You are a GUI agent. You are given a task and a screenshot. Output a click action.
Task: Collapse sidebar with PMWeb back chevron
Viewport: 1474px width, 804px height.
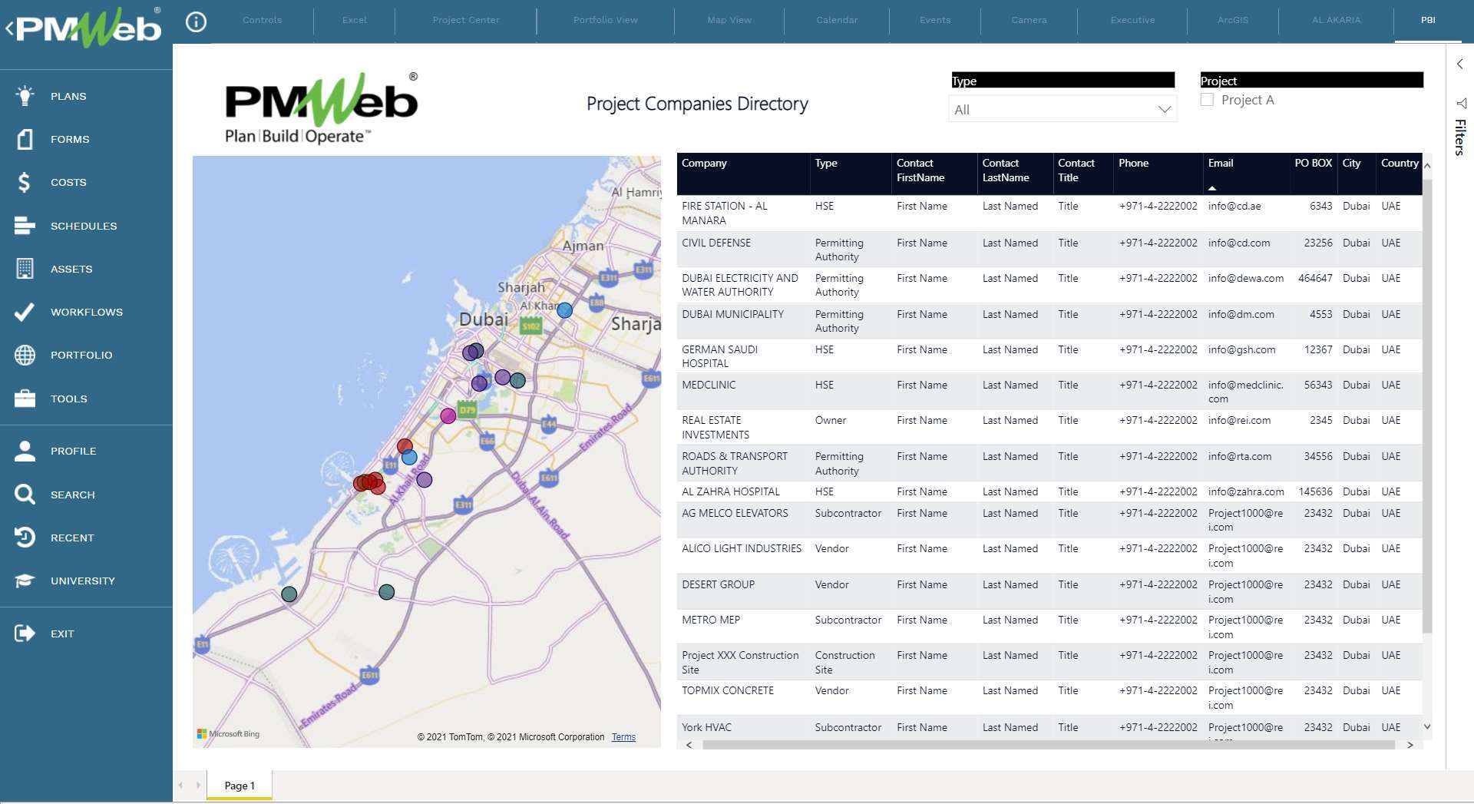pos(9,29)
